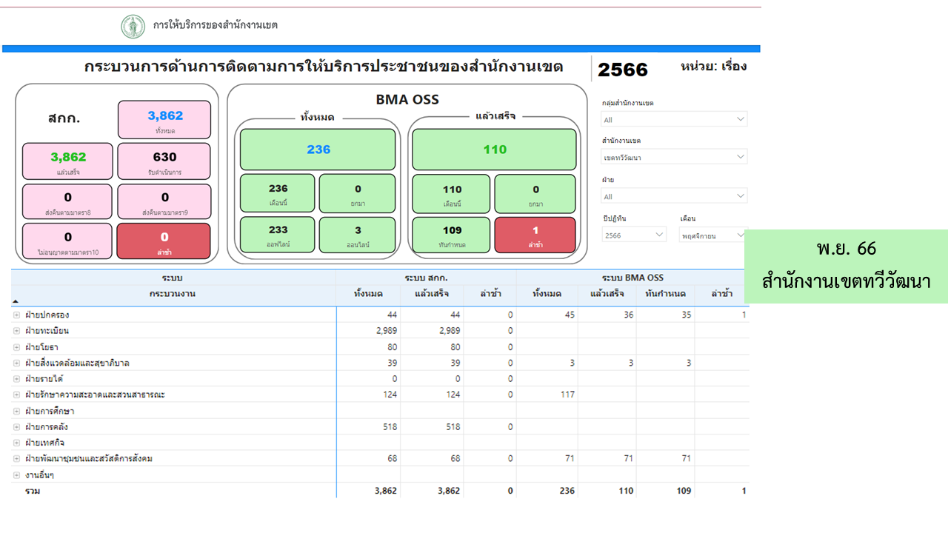Expand the งานอื่นๆ row
This screenshot has width=948, height=533.
[16, 475]
